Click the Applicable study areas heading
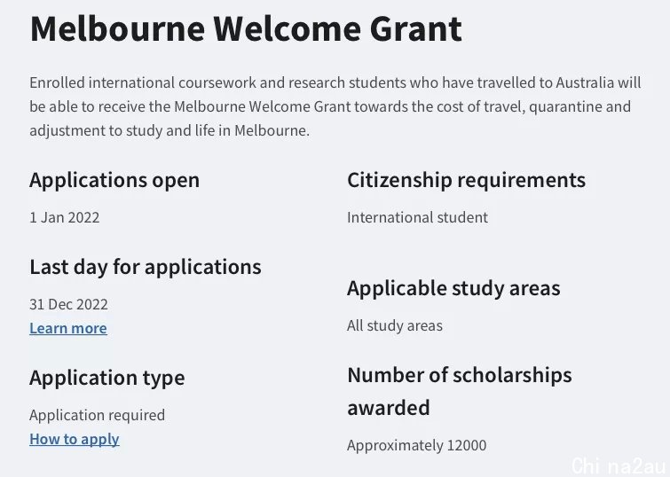The image size is (670, 477). click(x=453, y=288)
